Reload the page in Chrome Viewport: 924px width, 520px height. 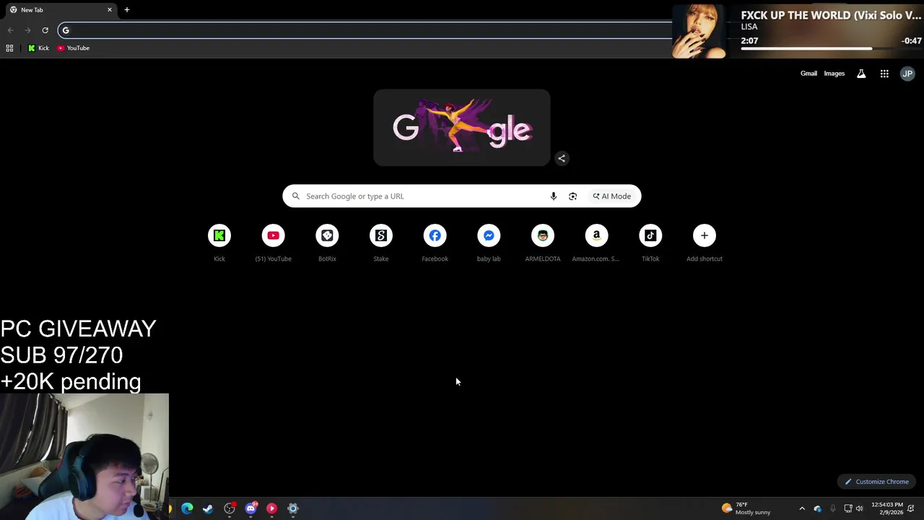[45, 30]
